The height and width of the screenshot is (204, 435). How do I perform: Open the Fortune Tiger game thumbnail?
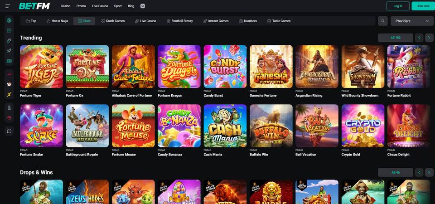[x=42, y=67]
